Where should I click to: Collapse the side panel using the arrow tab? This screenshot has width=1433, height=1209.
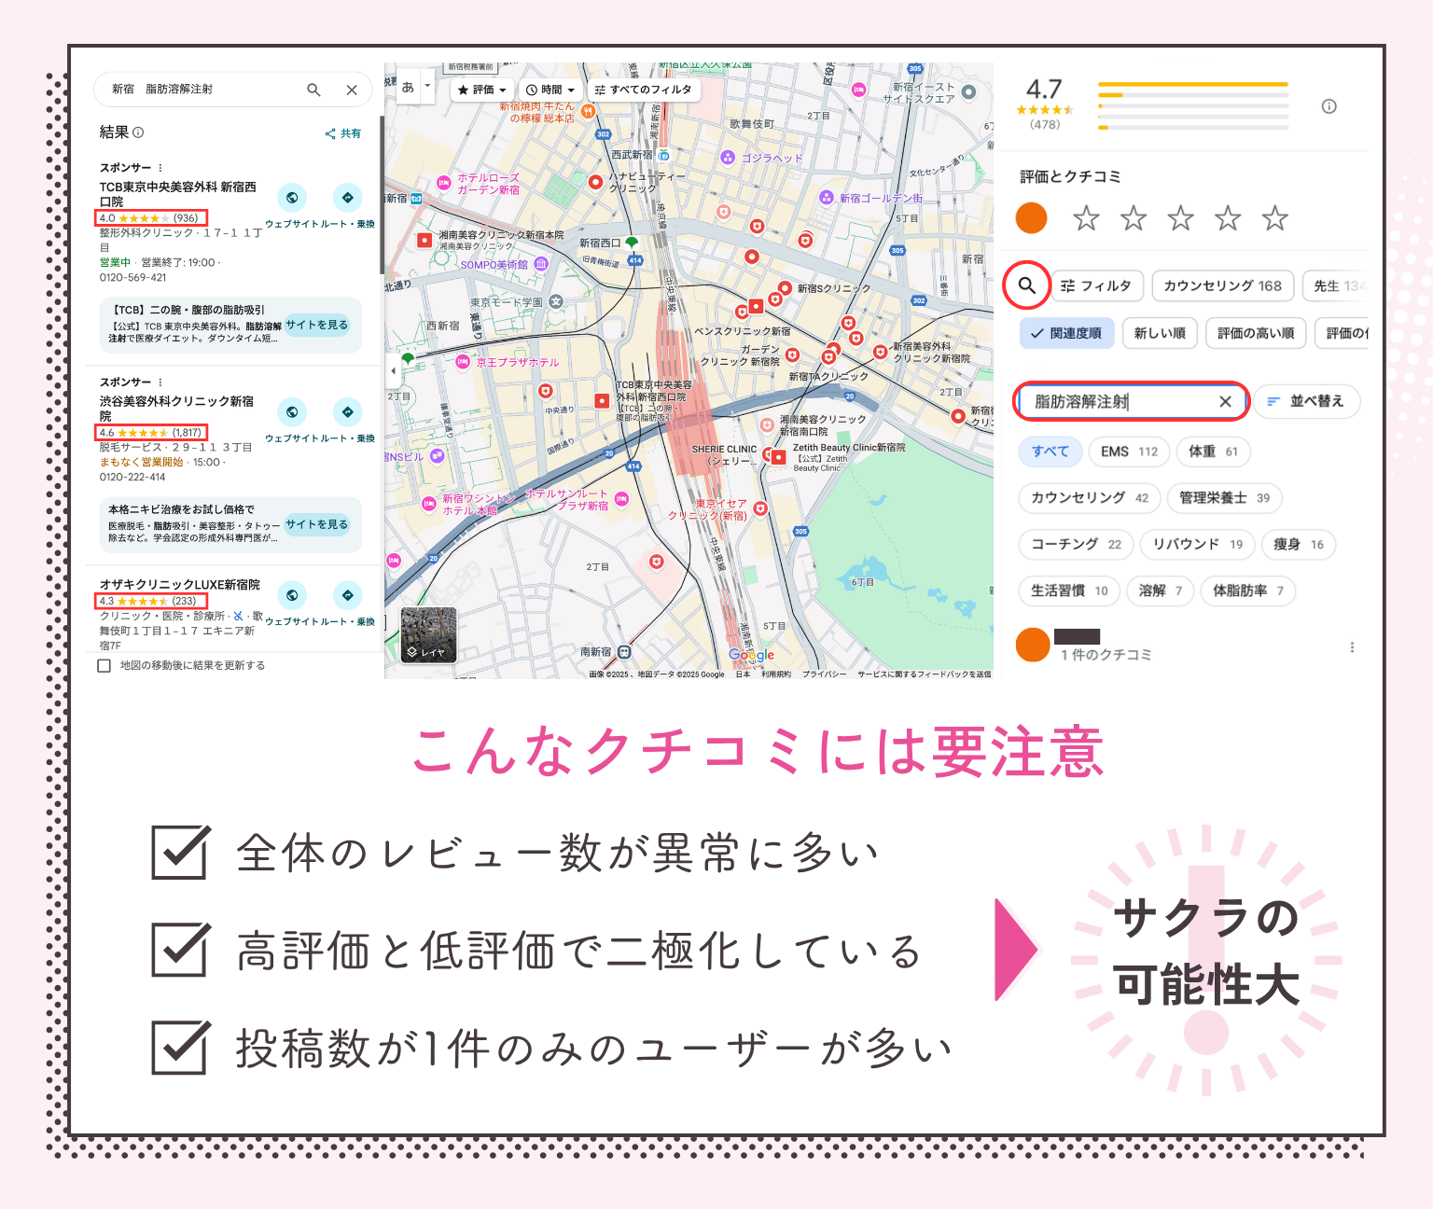[393, 371]
